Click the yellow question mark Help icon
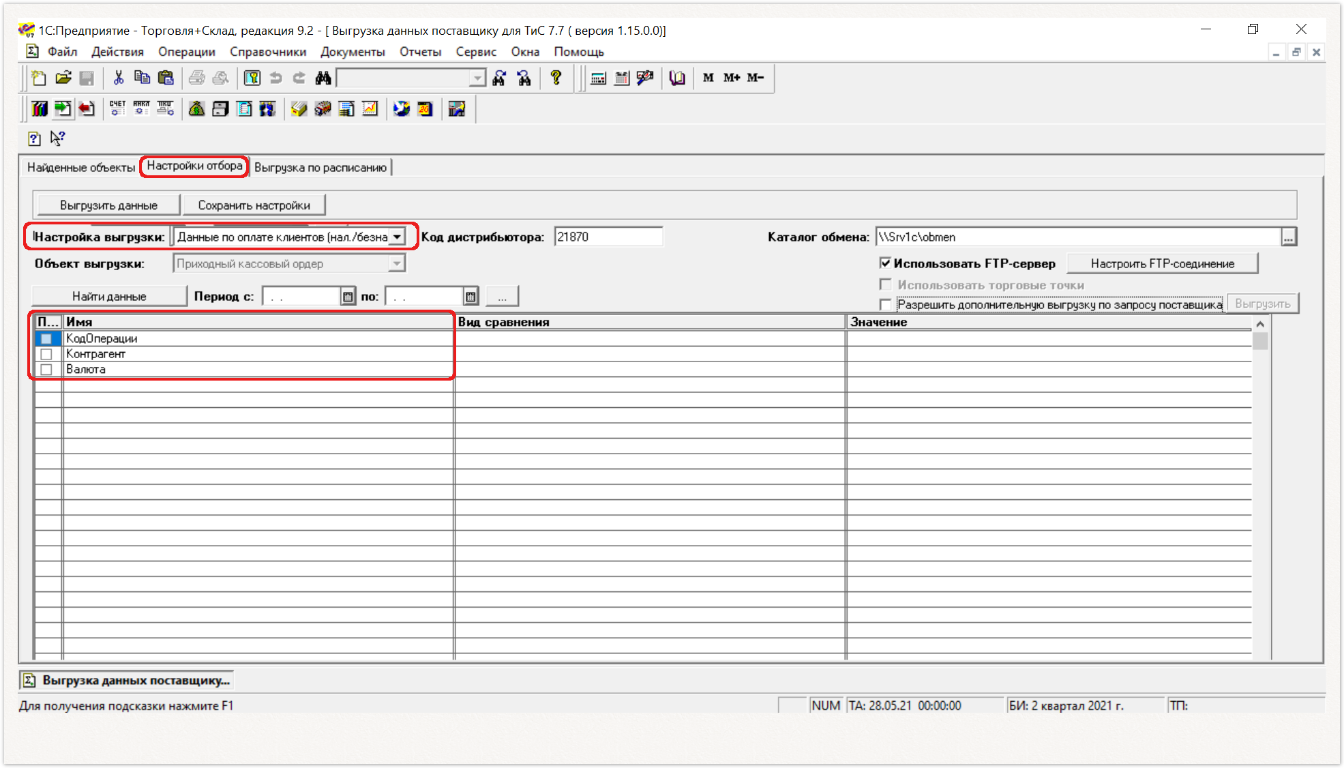The height and width of the screenshot is (768, 1344). point(556,78)
